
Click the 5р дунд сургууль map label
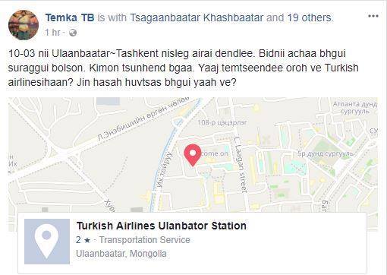326,153
